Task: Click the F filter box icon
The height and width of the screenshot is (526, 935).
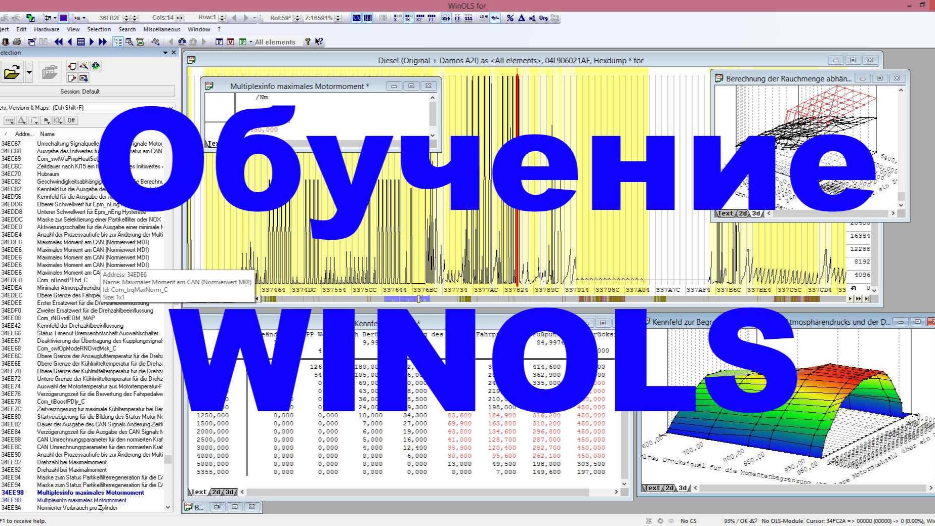Action: (219, 42)
